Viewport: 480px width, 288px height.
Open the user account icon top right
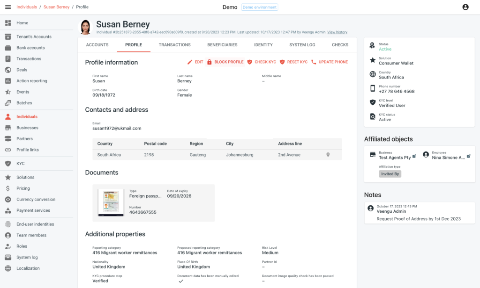[465, 7]
